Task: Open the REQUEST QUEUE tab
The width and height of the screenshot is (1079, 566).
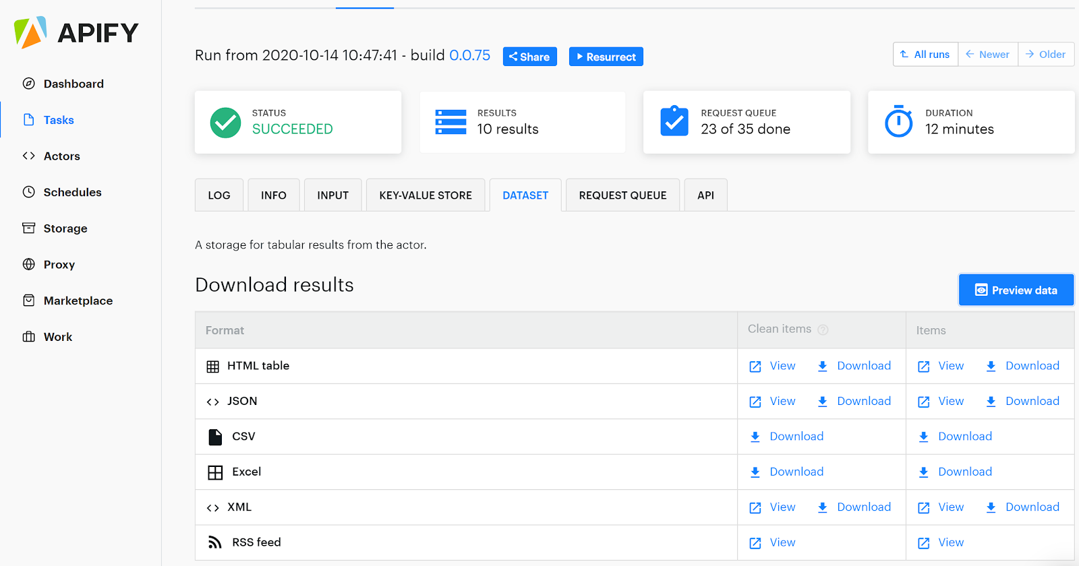Action: 622,195
